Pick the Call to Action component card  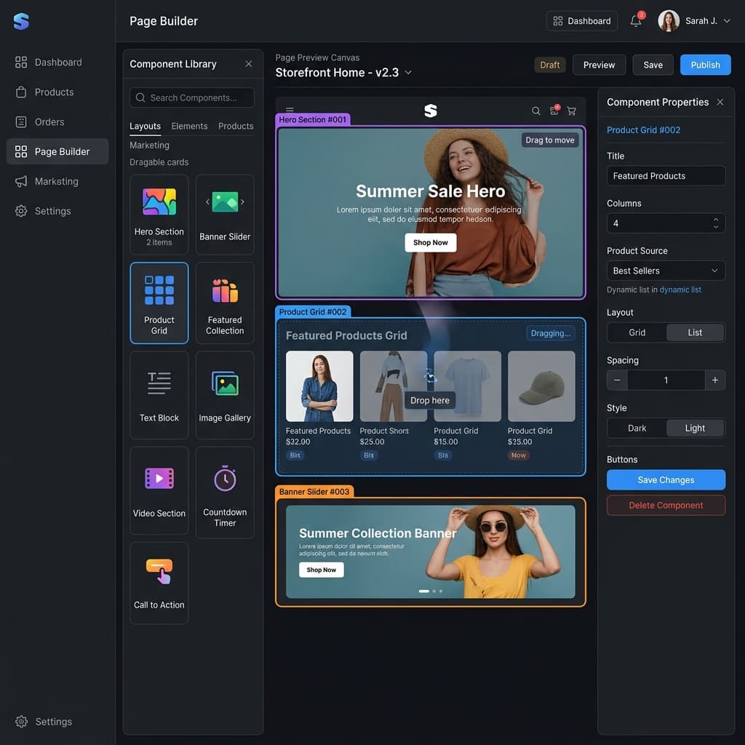click(x=159, y=583)
